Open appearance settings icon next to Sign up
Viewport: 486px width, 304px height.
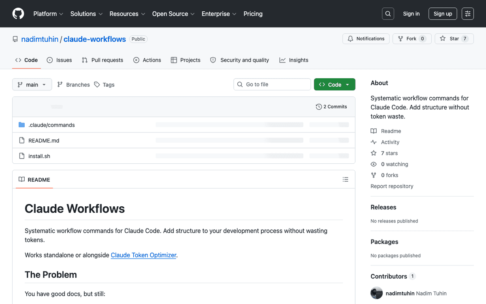click(x=468, y=14)
